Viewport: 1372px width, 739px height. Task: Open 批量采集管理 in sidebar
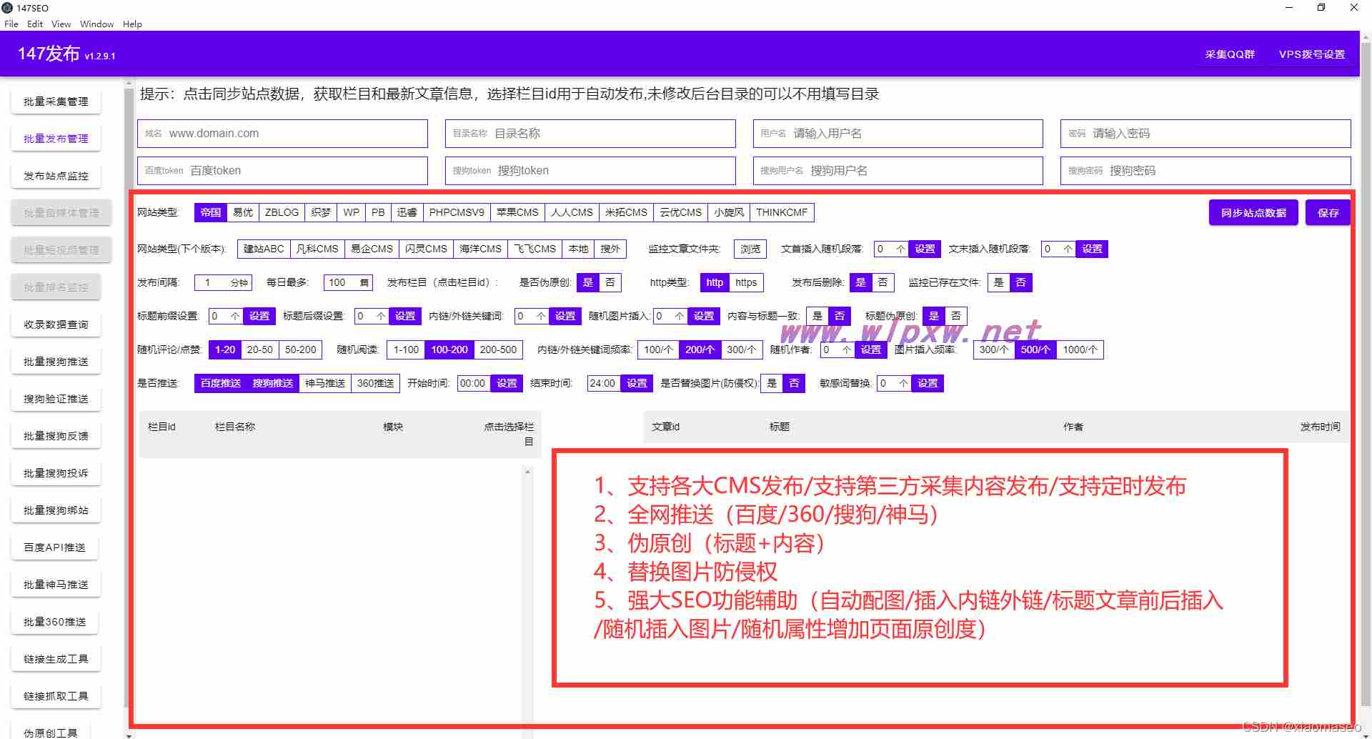click(x=56, y=101)
